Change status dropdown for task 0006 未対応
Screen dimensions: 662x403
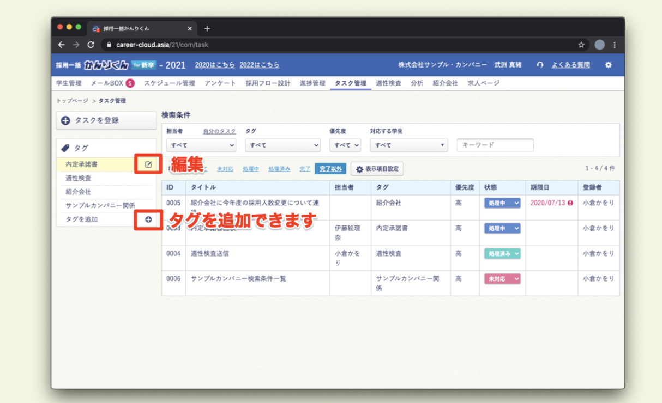[x=502, y=279]
